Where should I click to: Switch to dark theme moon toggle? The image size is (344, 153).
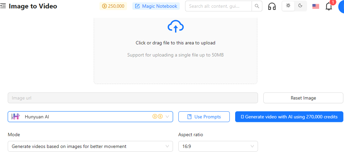[300, 6]
